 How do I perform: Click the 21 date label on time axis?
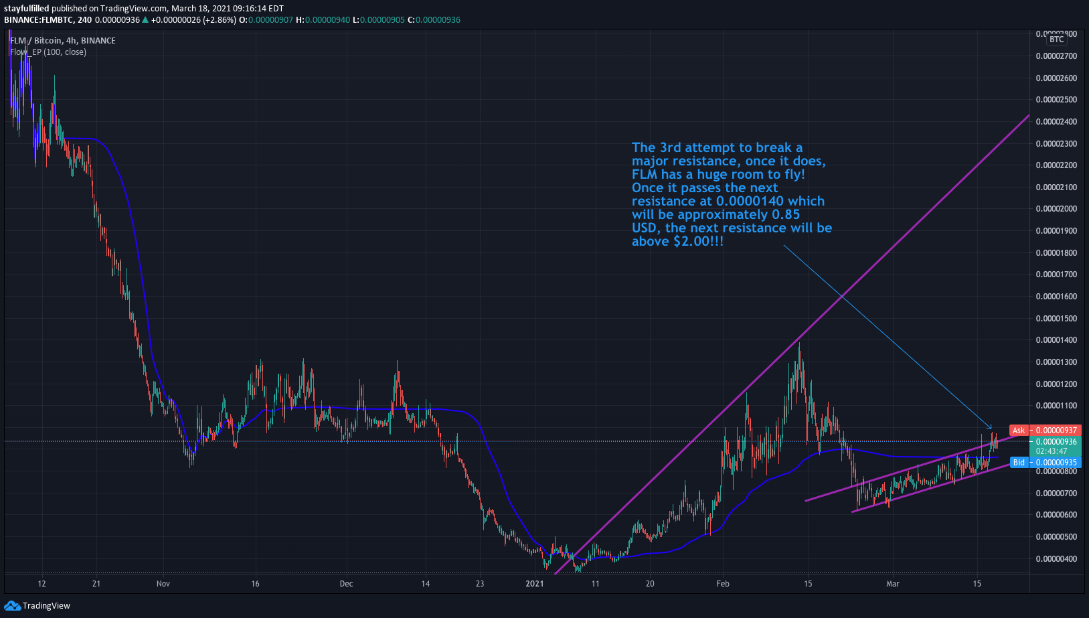[96, 584]
